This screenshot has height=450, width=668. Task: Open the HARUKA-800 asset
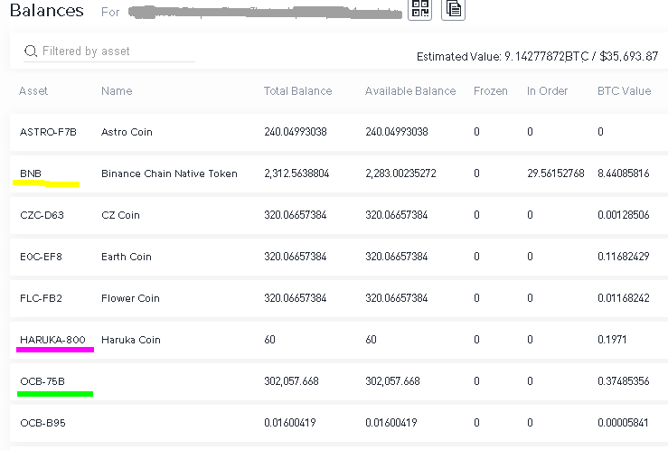[x=52, y=340]
